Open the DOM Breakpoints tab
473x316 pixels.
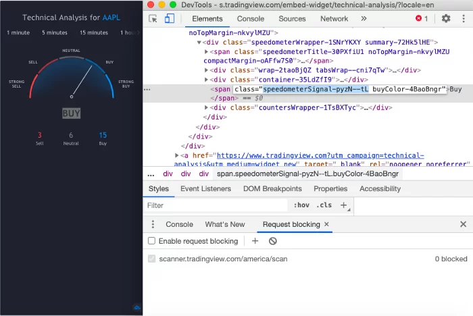272,189
